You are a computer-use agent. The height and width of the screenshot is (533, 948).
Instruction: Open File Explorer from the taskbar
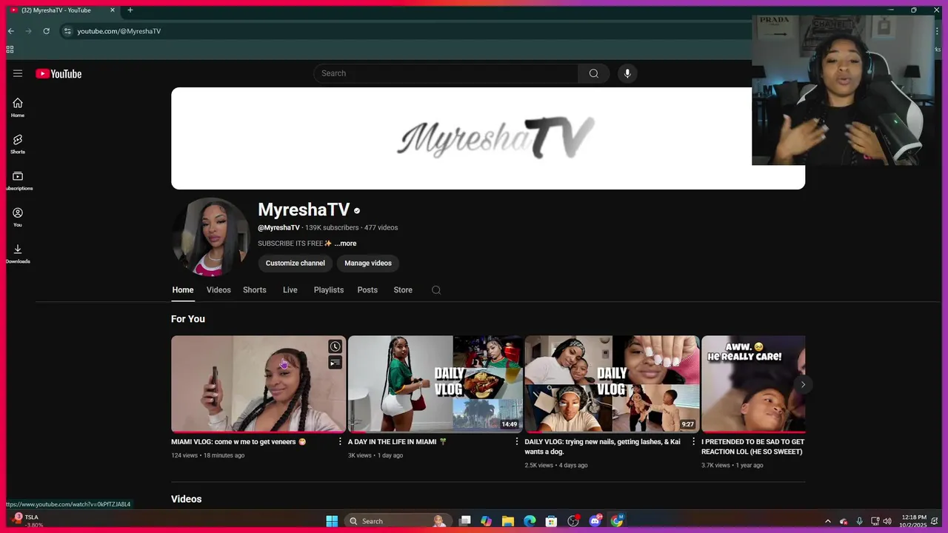point(508,521)
